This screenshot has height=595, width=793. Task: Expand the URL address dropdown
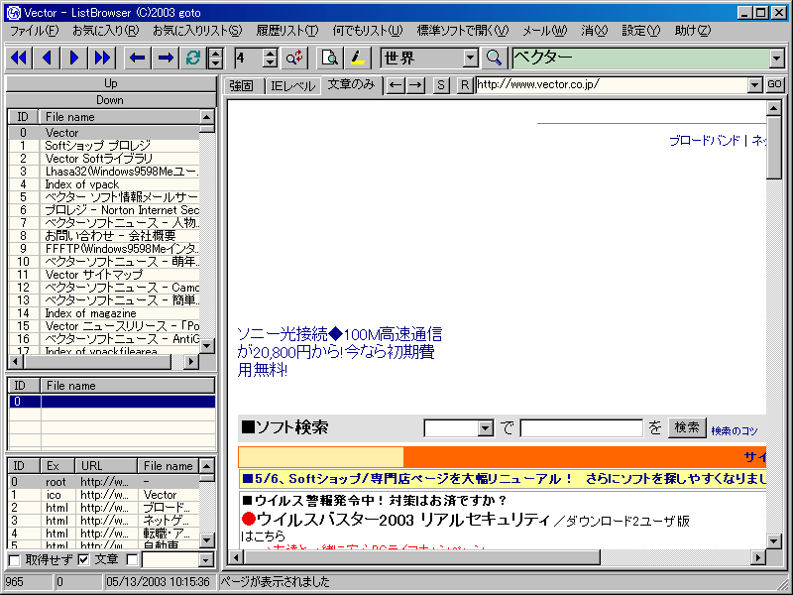click(755, 85)
